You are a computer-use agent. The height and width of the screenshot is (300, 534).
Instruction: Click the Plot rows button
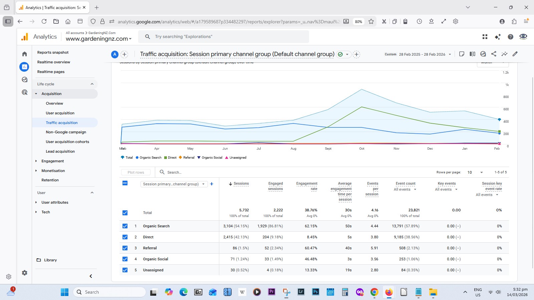(x=136, y=172)
